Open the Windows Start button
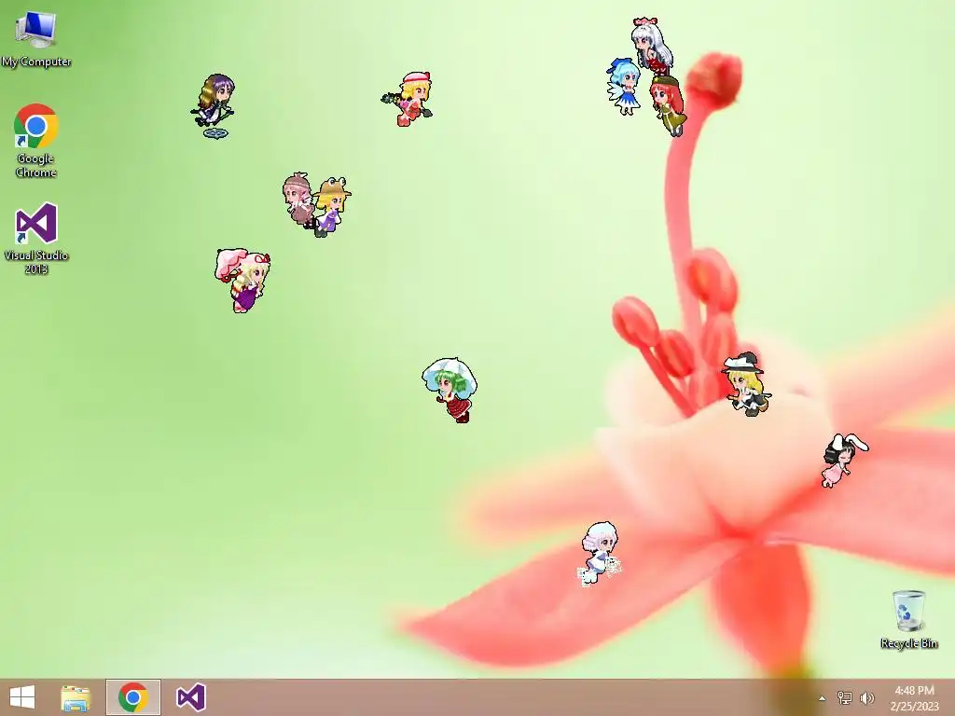This screenshot has width=955, height=716. 22,697
